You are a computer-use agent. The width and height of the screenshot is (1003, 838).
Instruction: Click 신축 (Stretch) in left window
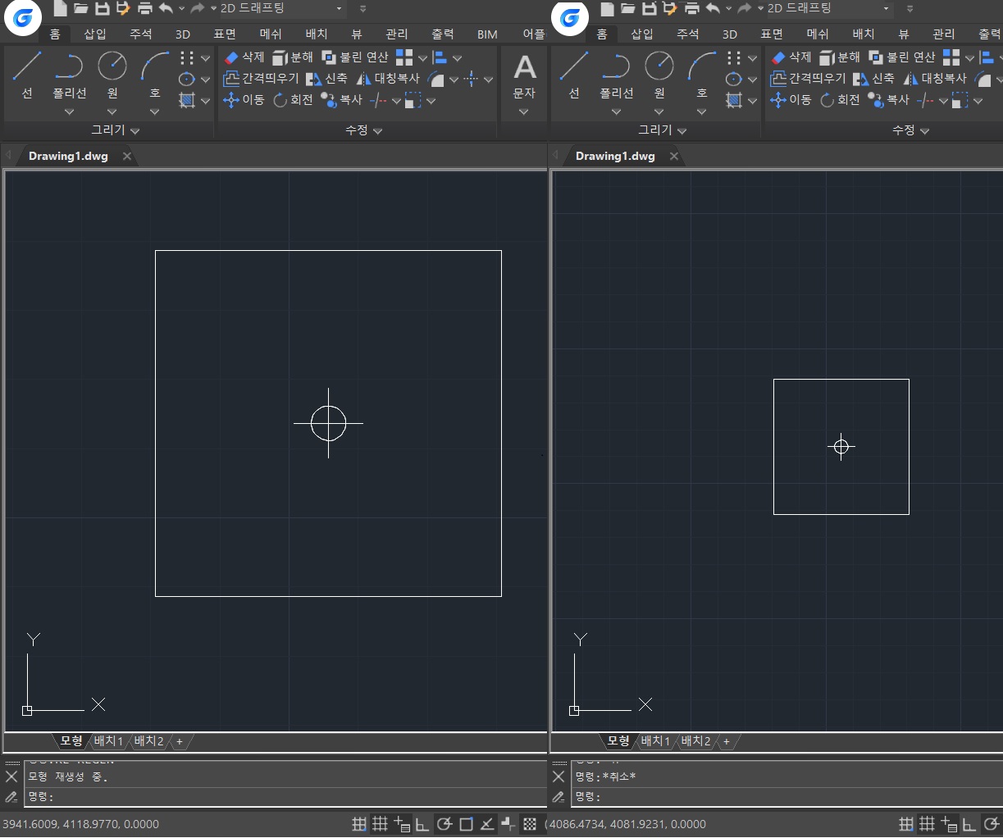click(326, 79)
